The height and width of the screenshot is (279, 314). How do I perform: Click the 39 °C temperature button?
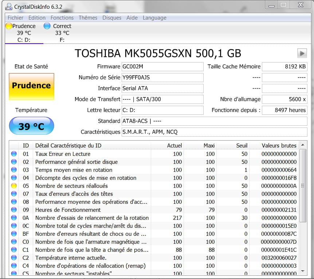click(x=31, y=126)
